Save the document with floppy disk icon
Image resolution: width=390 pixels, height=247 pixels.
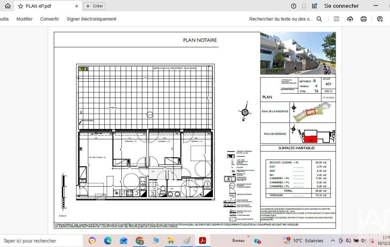pos(336,19)
